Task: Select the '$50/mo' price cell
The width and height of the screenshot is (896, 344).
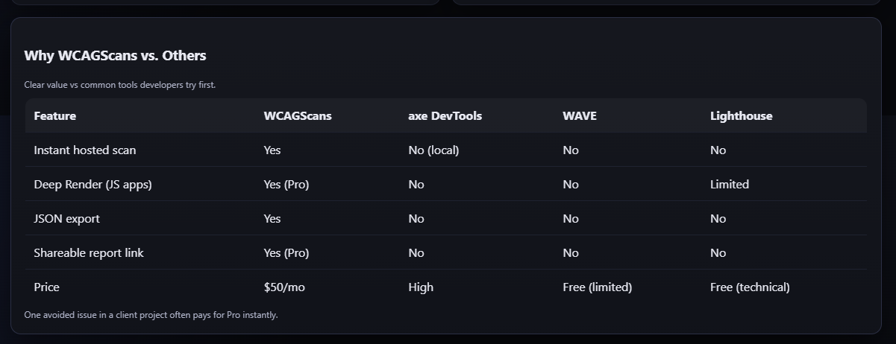Action: pyautogui.click(x=284, y=287)
